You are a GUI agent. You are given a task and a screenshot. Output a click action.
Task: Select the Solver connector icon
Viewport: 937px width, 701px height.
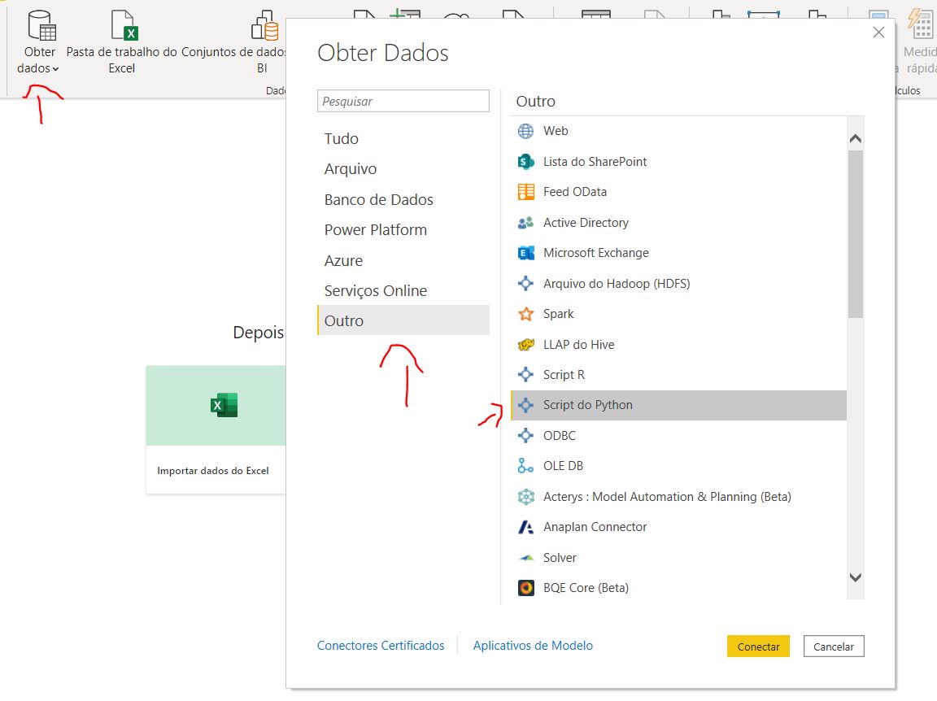pyautogui.click(x=526, y=558)
